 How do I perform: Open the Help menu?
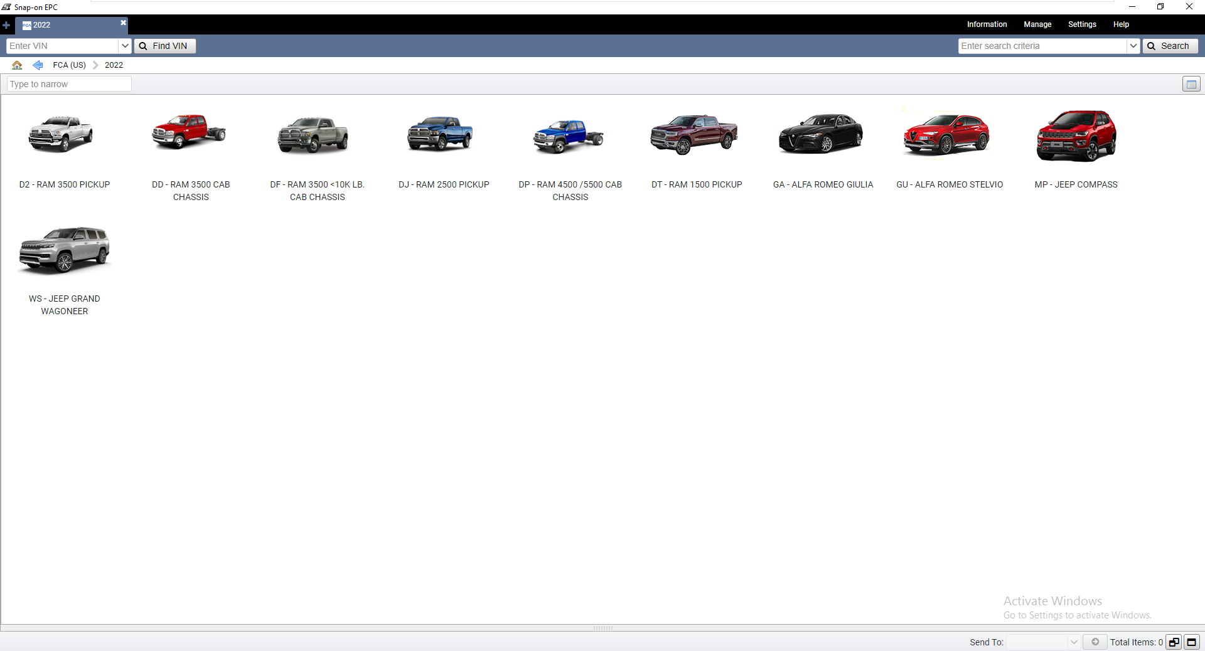pos(1121,24)
